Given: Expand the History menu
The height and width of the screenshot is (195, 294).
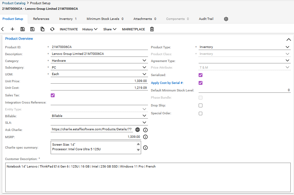Looking at the screenshot, I should click(x=90, y=29).
